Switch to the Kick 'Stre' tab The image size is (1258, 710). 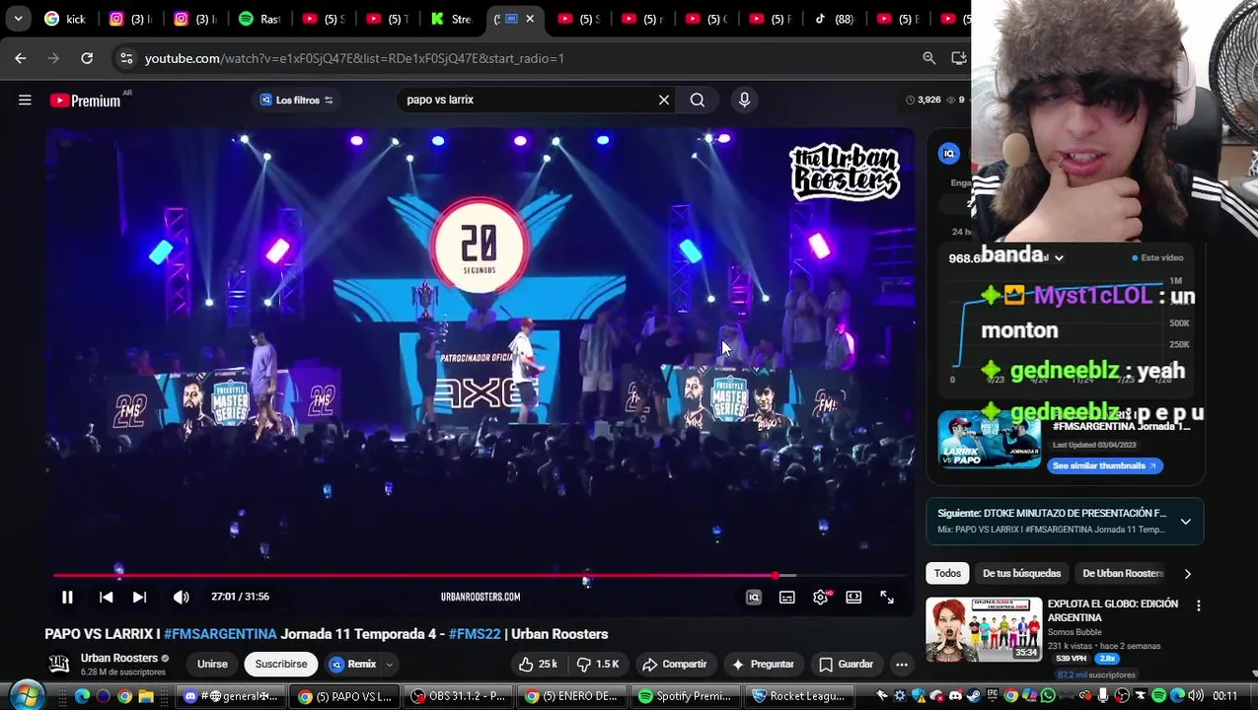(451, 19)
